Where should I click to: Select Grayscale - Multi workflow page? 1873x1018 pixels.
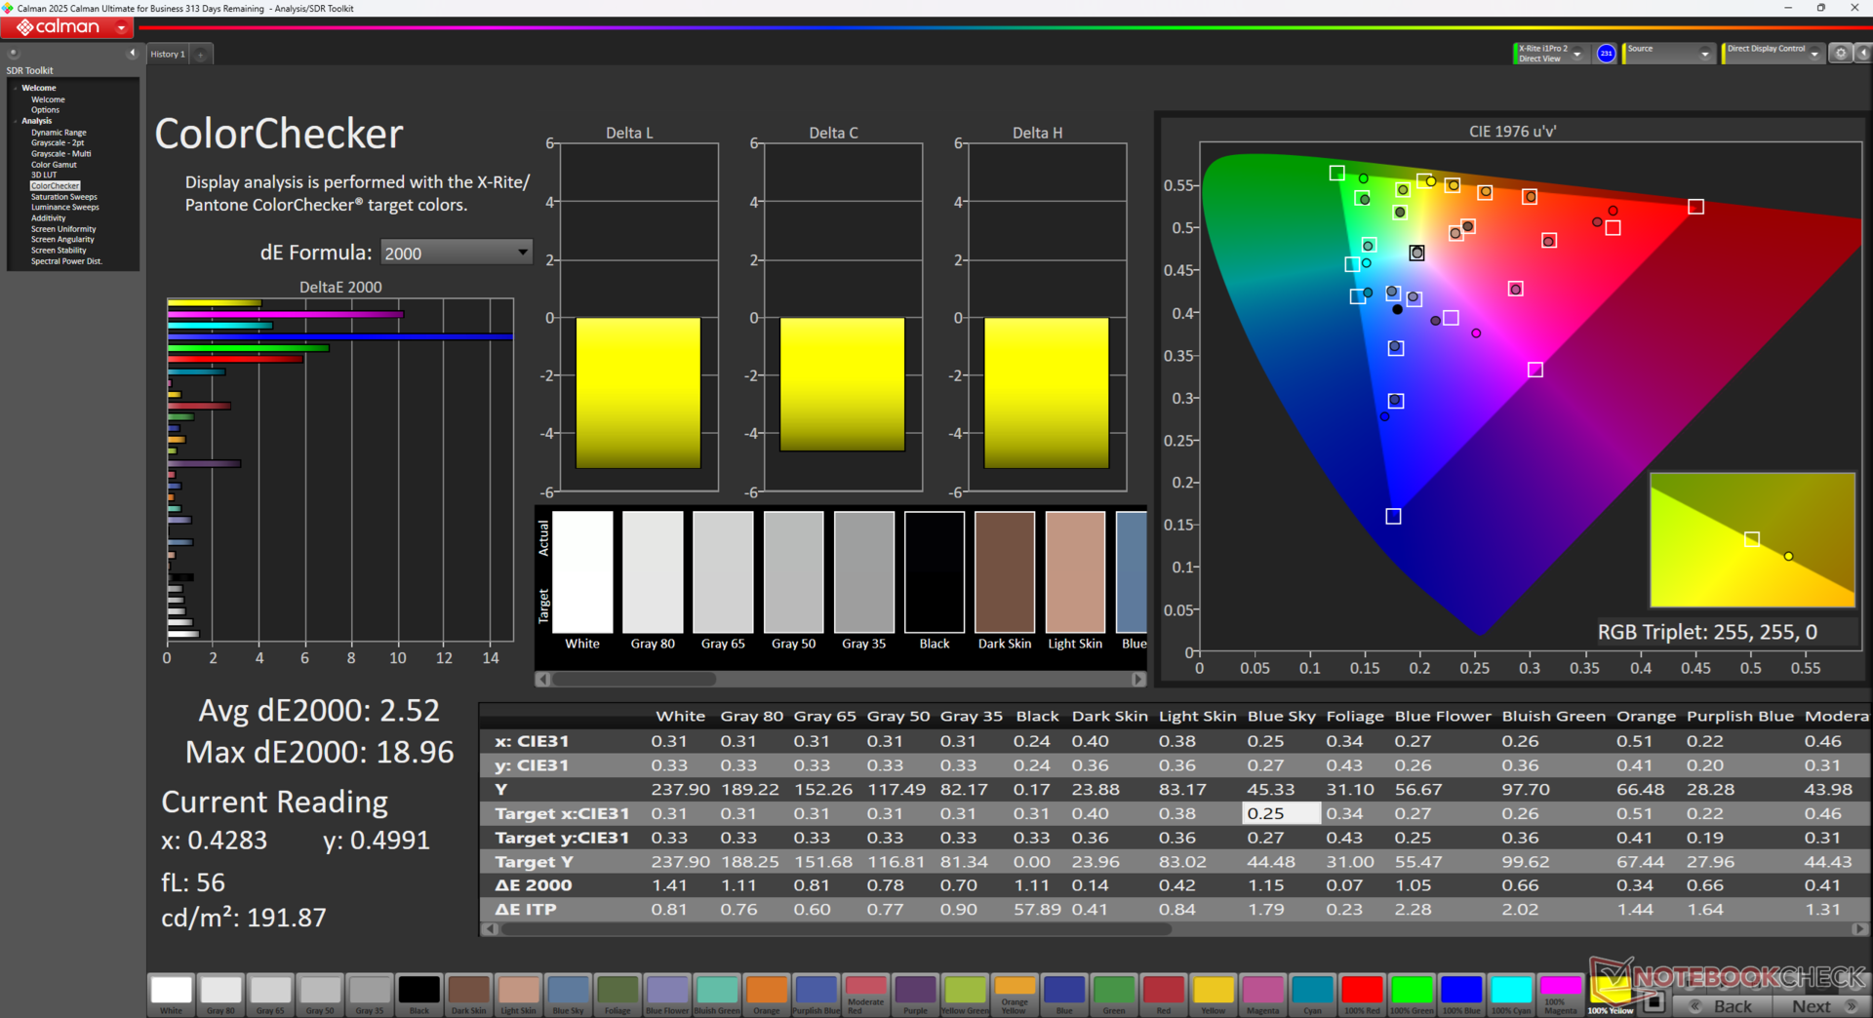point(60,154)
